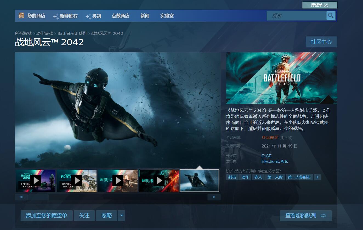
Task: Open 新闻 tab
Action: pos(145,16)
